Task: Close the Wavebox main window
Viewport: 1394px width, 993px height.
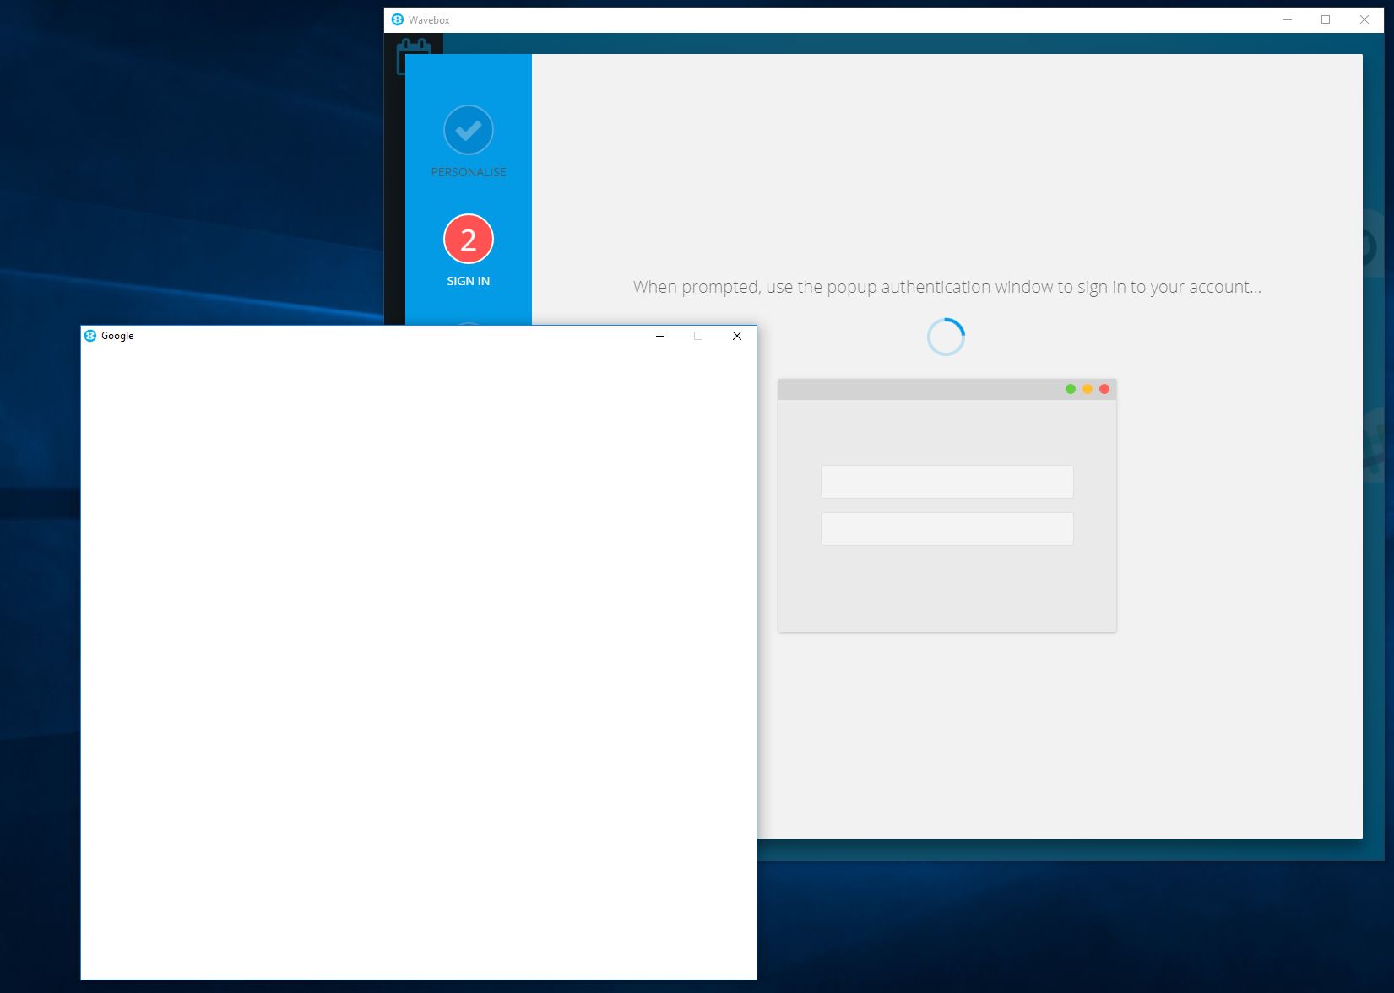Action: pos(1364,19)
